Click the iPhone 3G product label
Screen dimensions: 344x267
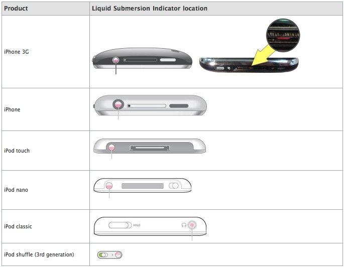(17, 52)
